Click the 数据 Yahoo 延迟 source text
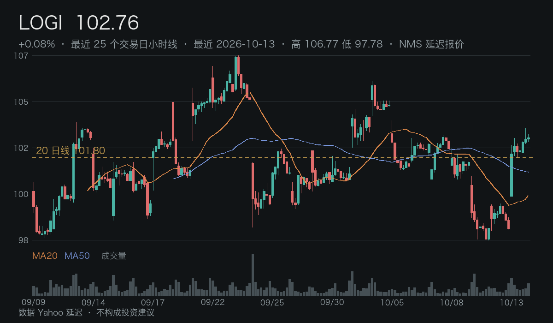The width and height of the screenshot is (553, 323). (50, 312)
